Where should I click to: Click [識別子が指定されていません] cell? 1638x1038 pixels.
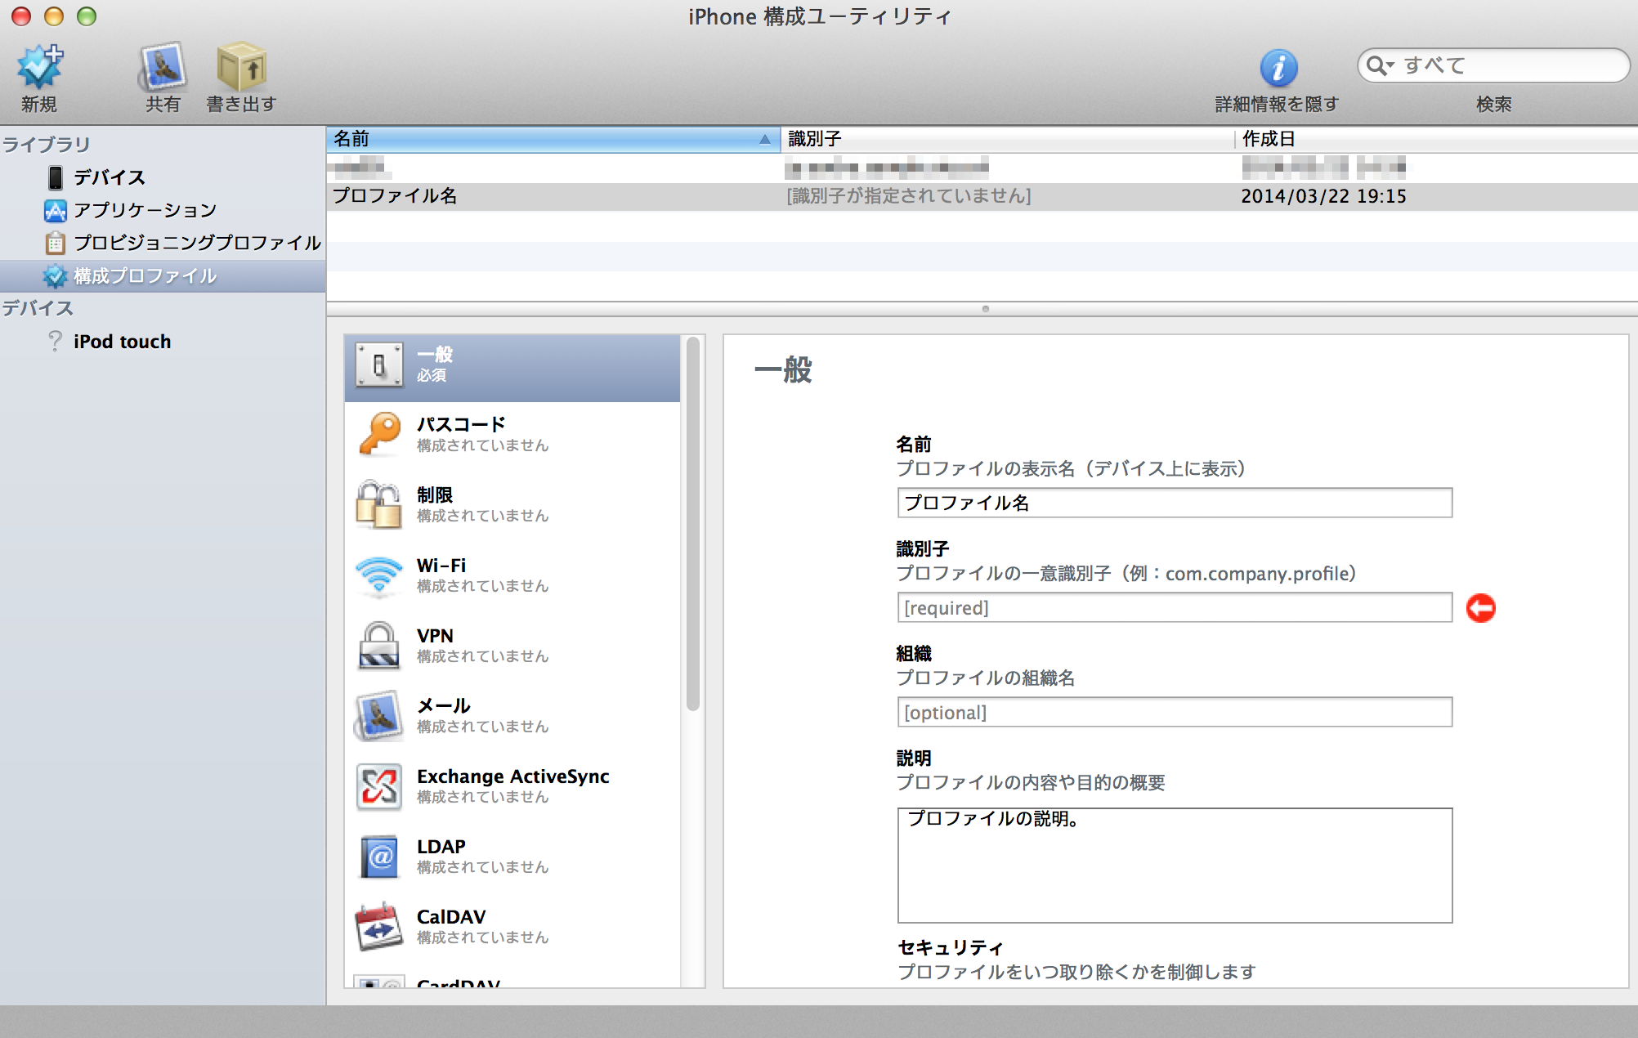click(908, 196)
